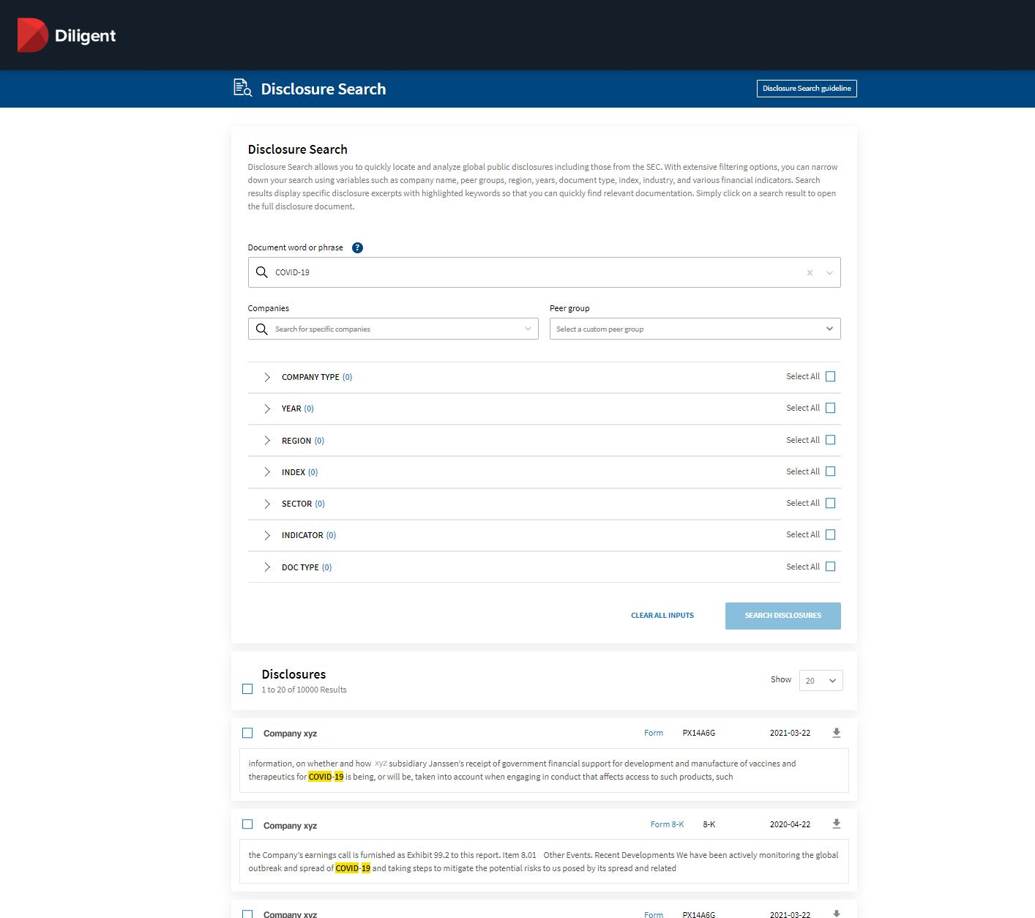Click the Disclosure Search blue banner title
This screenshot has height=918, width=1035.
click(324, 89)
